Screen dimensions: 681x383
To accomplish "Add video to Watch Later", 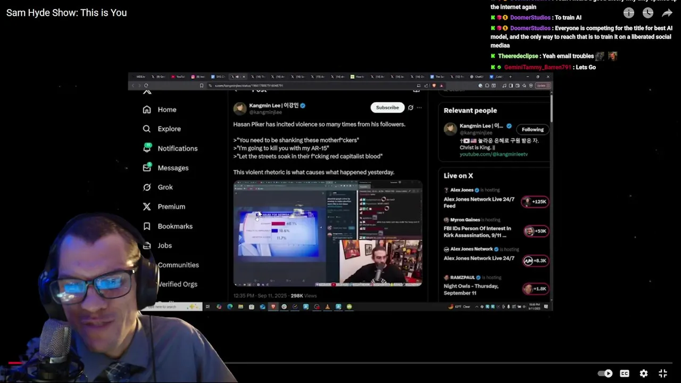I will [647, 13].
